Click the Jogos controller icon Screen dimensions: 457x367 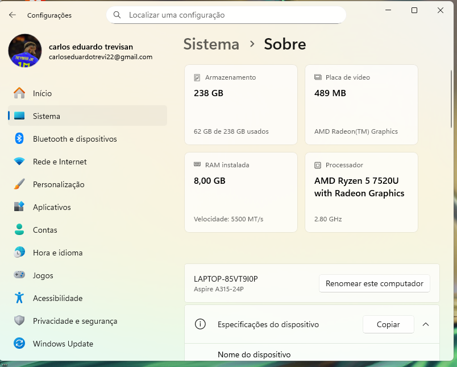19,275
